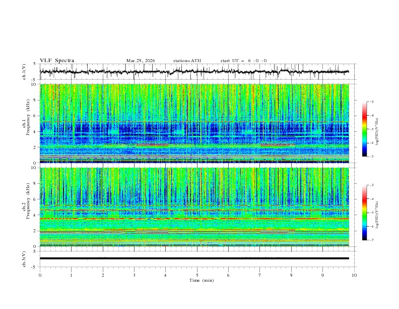The width and height of the screenshot is (399, 309).
Task: Click the lower color bar beside ch.2
Action: (x=364, y=213)
